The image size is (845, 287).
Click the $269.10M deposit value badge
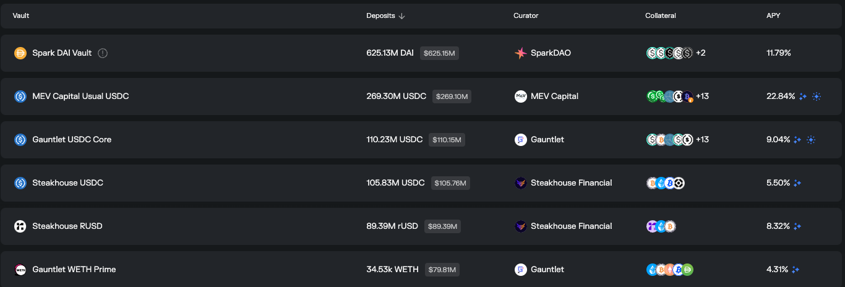coord(452,96)
